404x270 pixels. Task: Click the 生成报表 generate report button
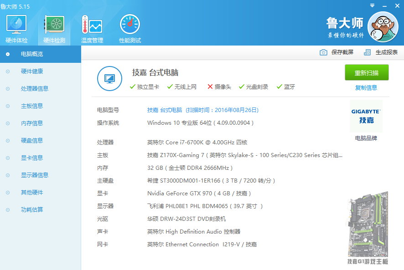(381, 52)
